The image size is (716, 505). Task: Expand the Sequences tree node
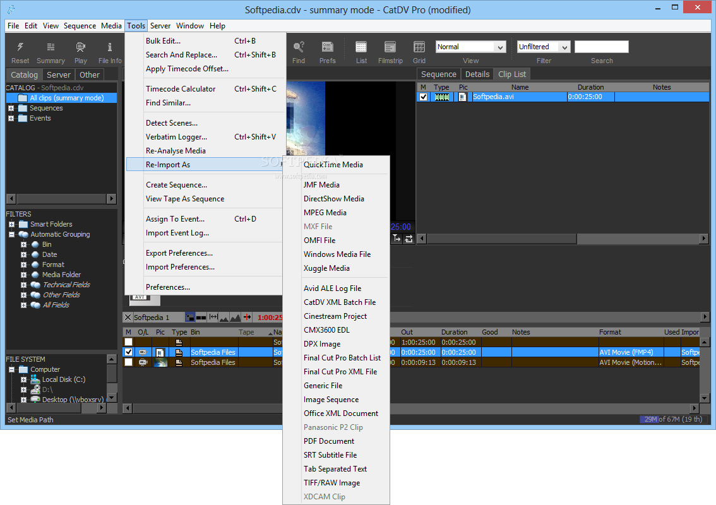point(11,108)
